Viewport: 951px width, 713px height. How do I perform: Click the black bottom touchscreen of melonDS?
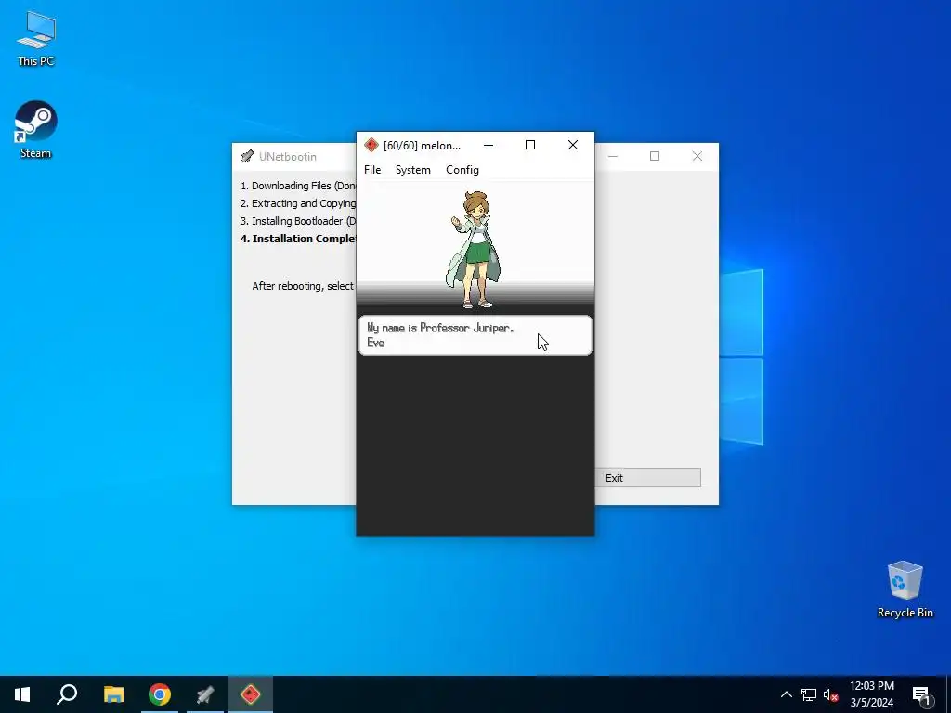tap(475, 447)
